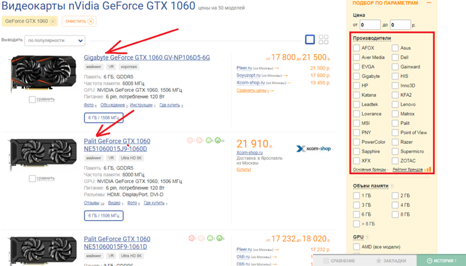Open Palit GeForce GTX 1060 NE51060015J9-1060D link

coord(117,145)
